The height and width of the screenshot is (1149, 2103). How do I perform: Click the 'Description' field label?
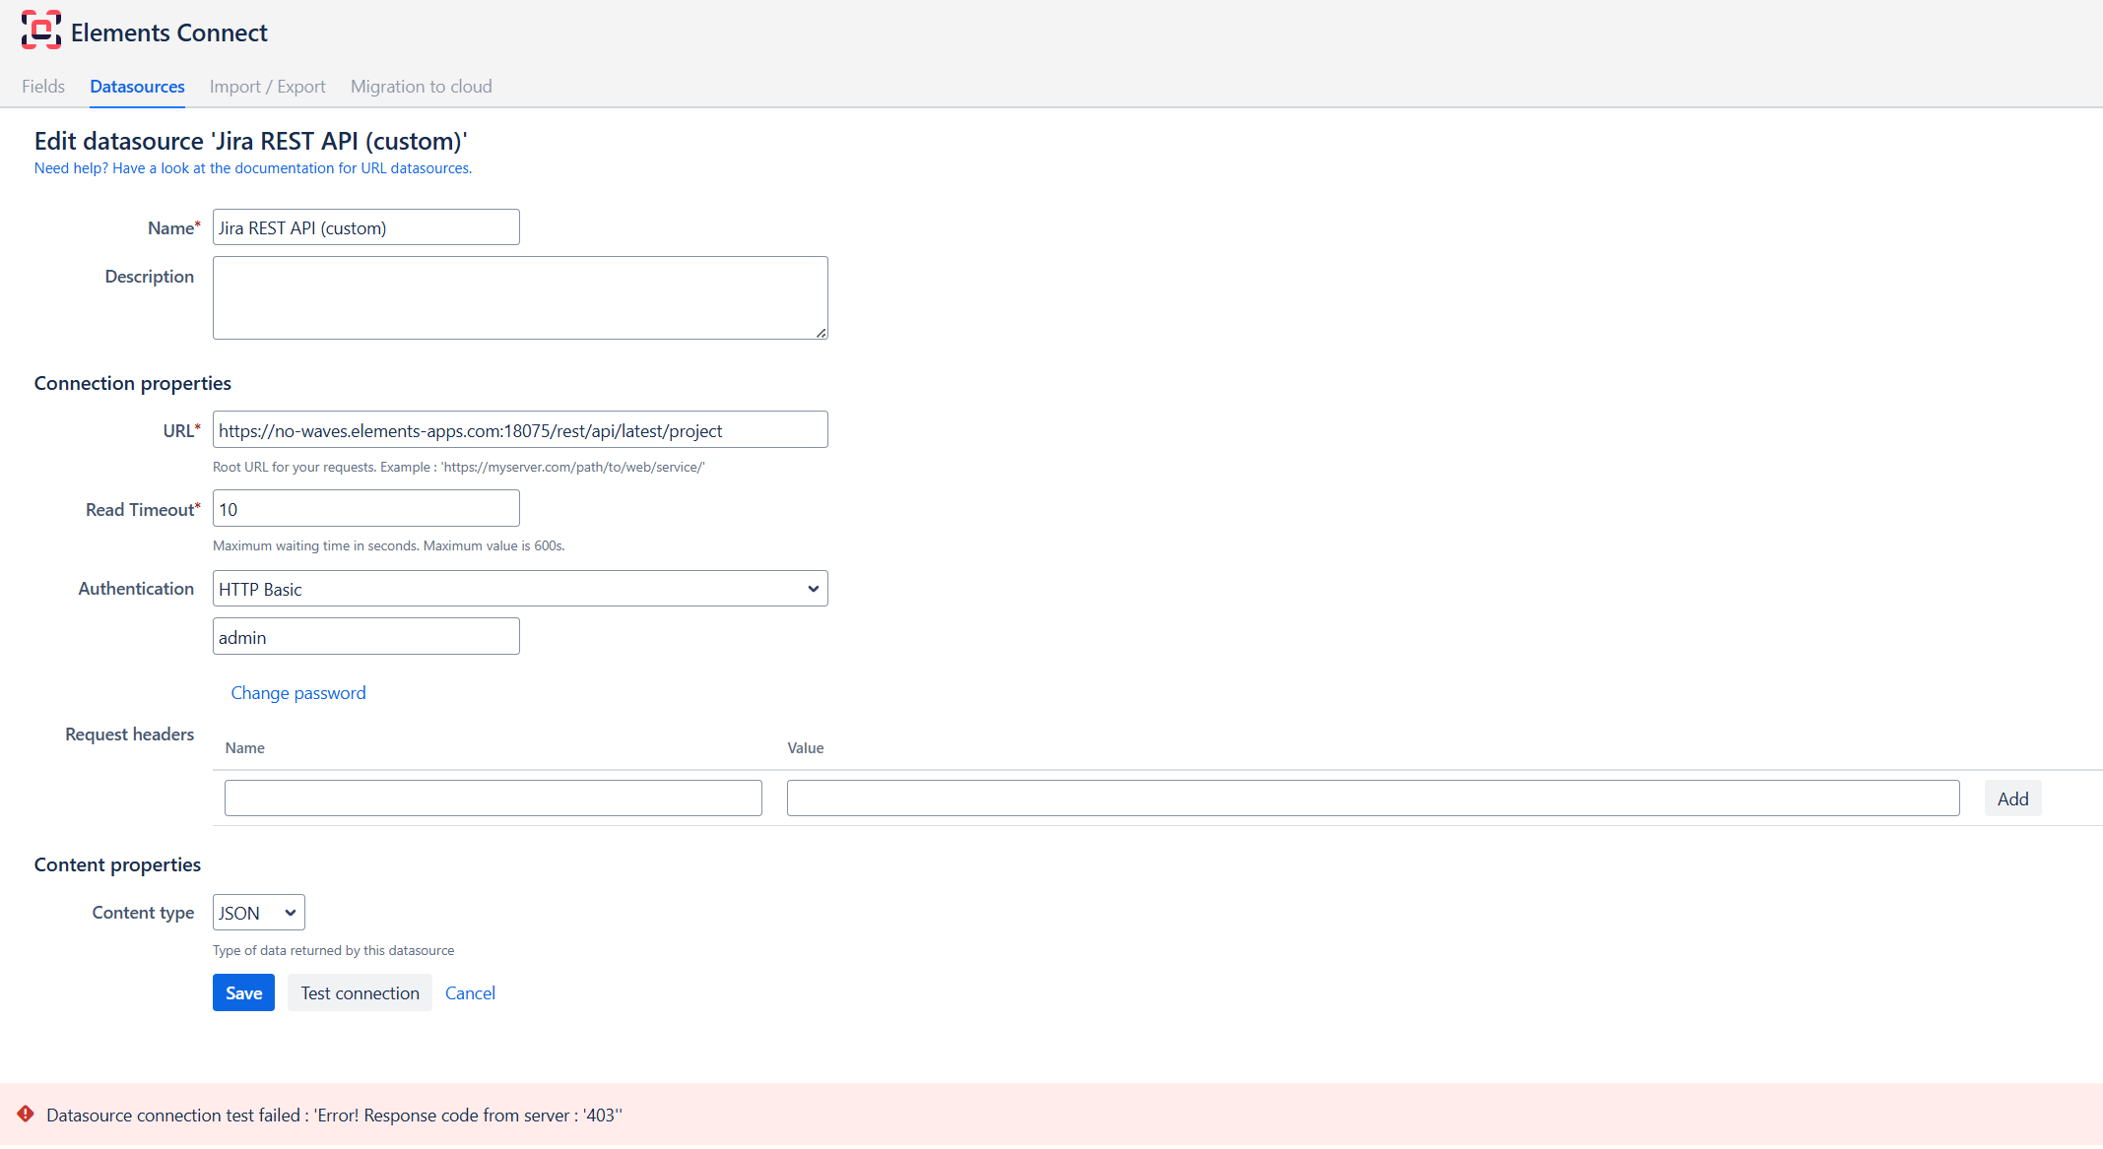tap(150, 277)
